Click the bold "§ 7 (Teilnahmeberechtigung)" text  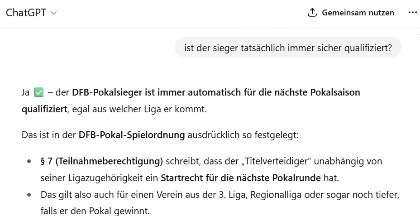[x=102, y=161]
